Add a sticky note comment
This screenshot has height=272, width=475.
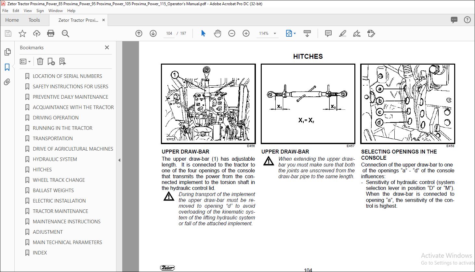click(x=328, y=33)
